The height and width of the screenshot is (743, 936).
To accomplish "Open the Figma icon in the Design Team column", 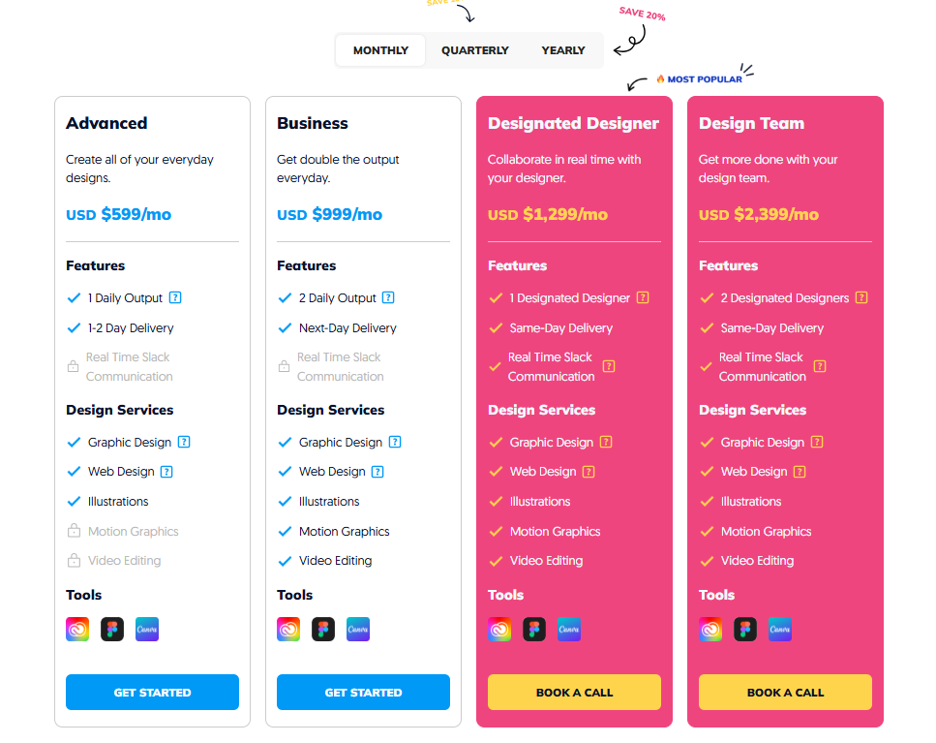I will pyautogui.click(x=744, y=628).
